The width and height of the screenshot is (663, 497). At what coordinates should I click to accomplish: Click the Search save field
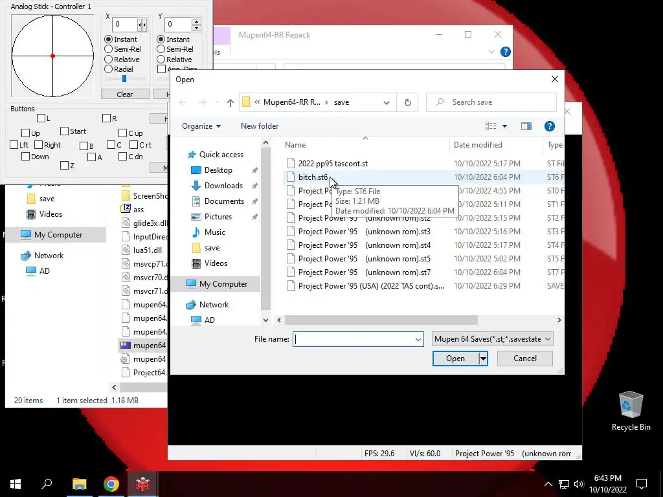click(x=491, y=102)
